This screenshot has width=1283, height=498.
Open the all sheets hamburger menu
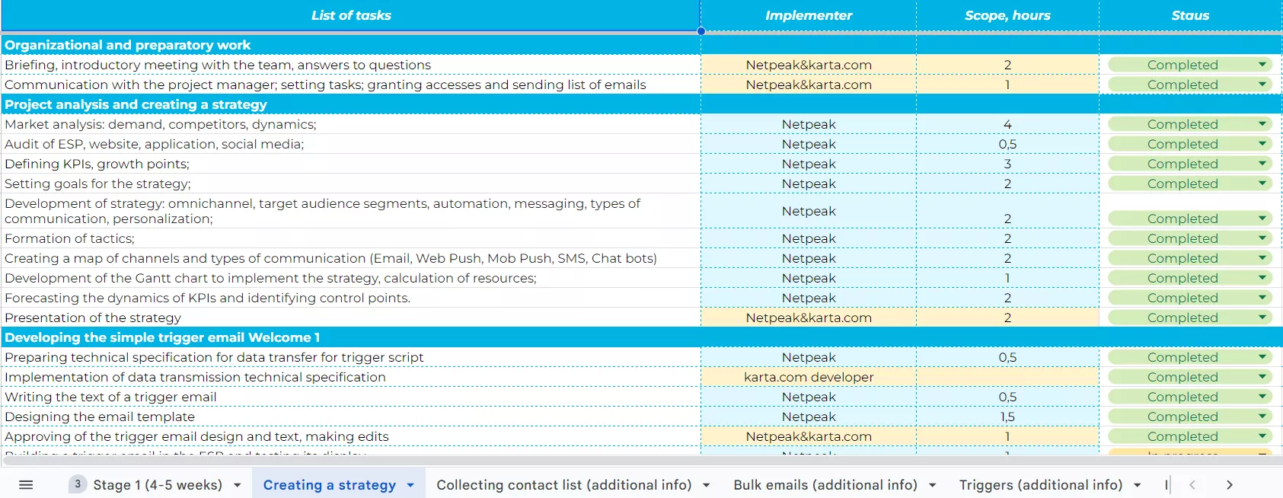(x=26, y=485)
